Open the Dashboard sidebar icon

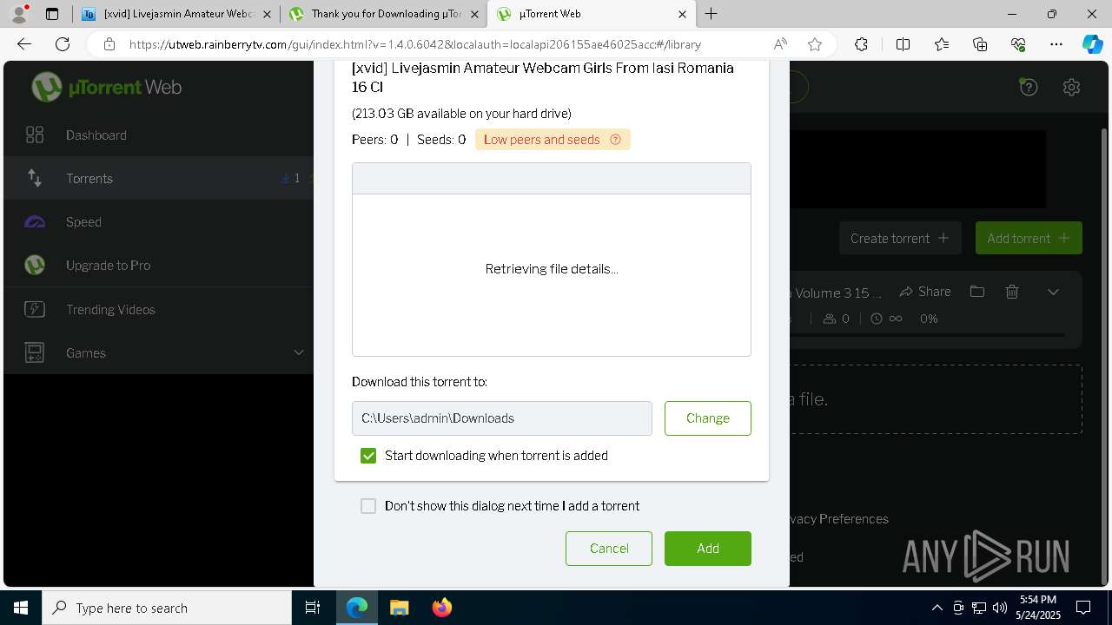click(x=35, y=135)
